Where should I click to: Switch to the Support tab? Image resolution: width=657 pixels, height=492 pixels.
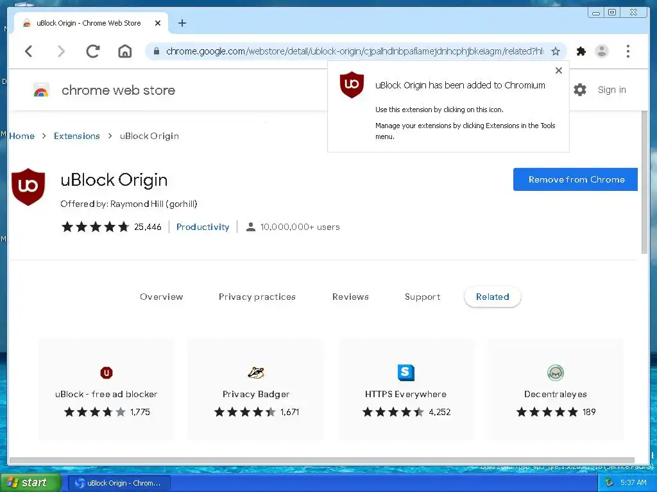[422, 297]
